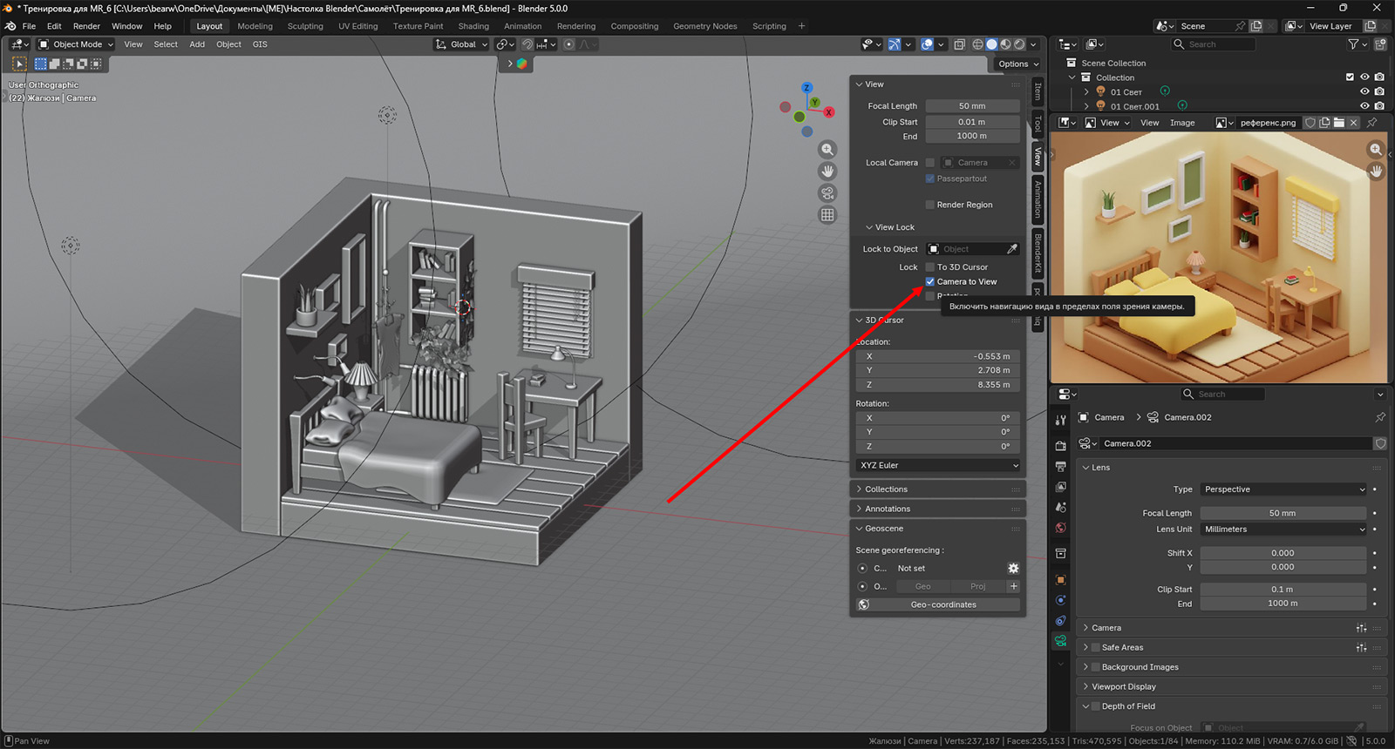Click the Options button in viewport header
1395x749 pixels.
(x=1017, y=64)
